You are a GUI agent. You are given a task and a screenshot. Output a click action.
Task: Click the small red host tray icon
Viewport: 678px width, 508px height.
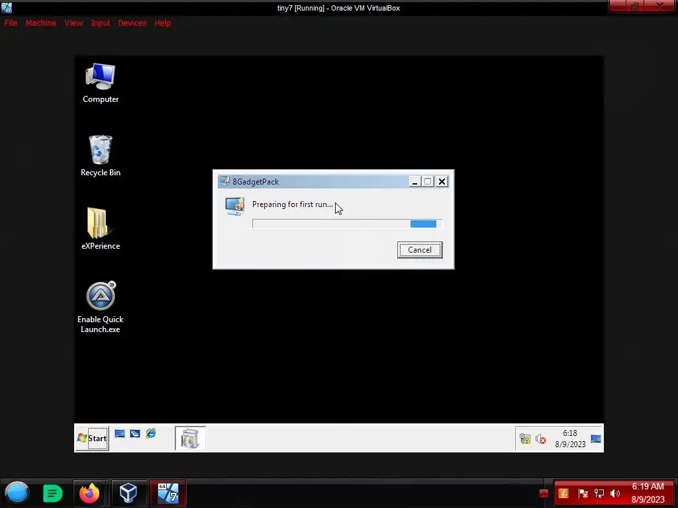[x=544, y=493]
